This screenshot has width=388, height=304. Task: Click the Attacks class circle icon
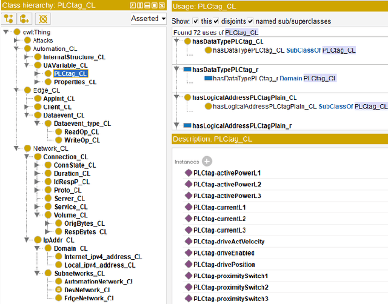27,40
